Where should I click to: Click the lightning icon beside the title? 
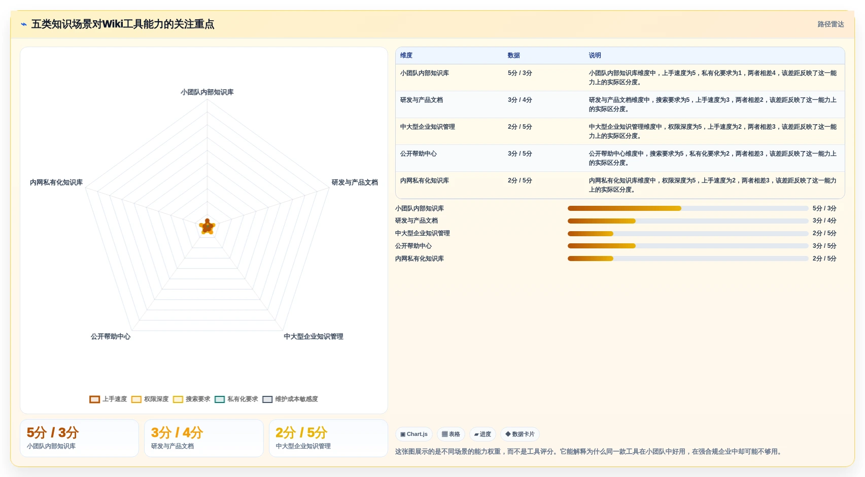click(x=24, y=24)
